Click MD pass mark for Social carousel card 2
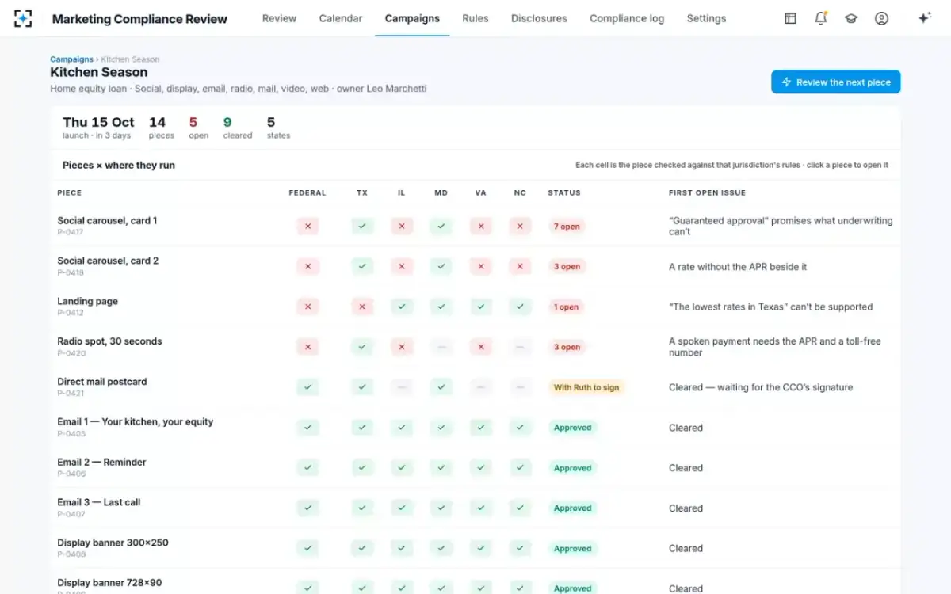951x594 pixels. (x=441, y=267)
